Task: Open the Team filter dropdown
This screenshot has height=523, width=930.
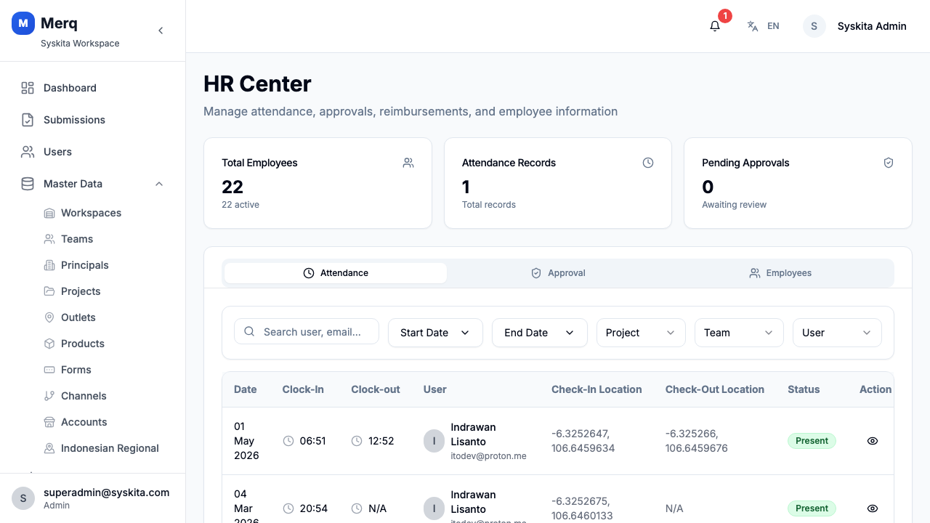Action: pyautogui.click(x=739, y=333)
